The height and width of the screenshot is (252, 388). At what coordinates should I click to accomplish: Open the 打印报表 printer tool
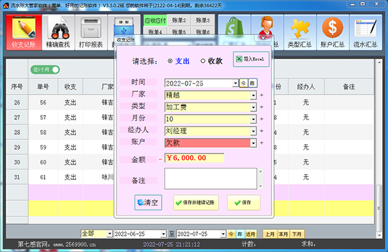91,32
